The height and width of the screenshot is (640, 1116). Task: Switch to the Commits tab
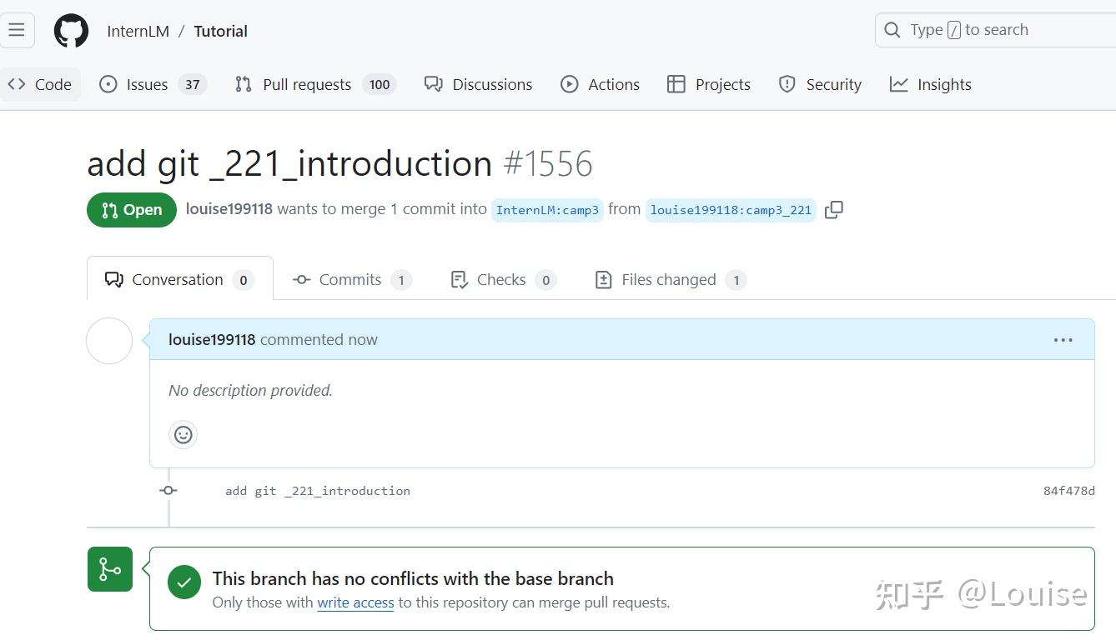pos(350,279)
